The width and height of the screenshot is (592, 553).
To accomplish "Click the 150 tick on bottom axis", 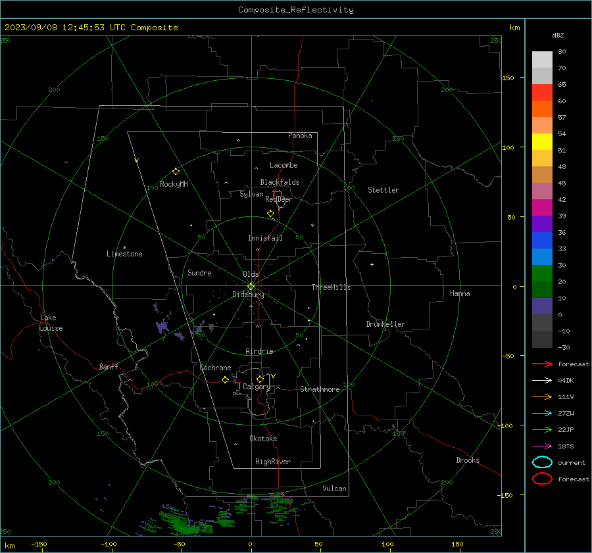I will [457, 544].
